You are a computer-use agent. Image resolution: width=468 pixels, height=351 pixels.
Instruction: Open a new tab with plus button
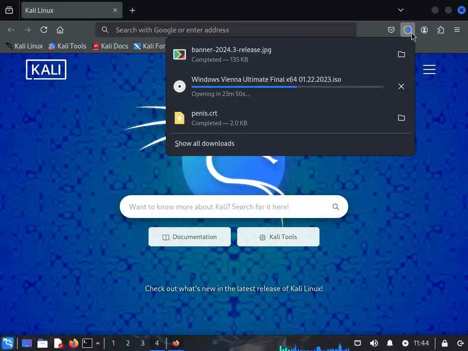coord(132,11)
